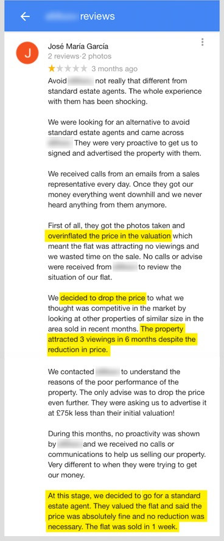Click the '3 months ago' timestamp

tap(114, 69)
